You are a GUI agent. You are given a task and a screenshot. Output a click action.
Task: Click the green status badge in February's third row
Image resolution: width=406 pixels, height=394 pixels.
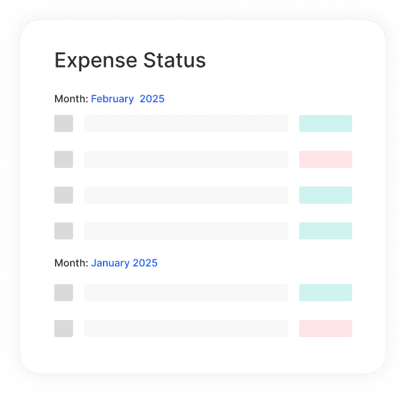click(x=325, y=195)
